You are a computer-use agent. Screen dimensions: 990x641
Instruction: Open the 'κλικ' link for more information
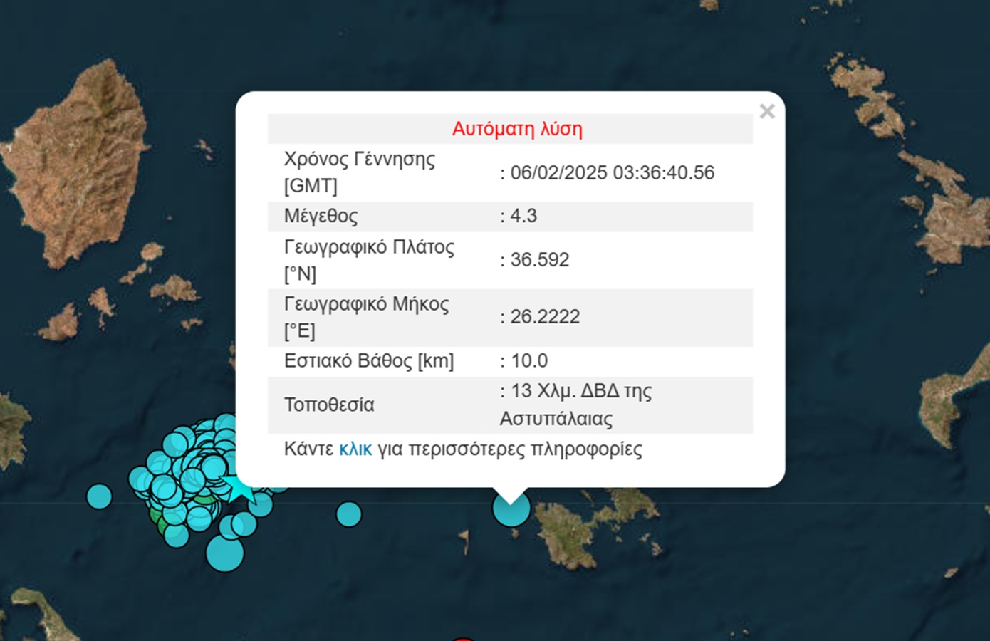pos(355,449)
